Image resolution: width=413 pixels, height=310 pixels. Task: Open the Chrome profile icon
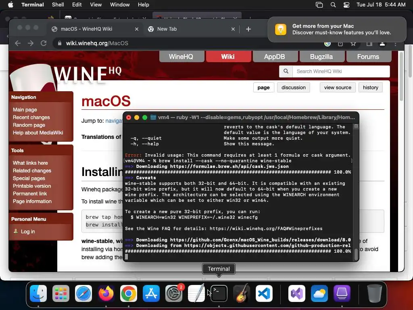pyautogui.click(x=382, y=44)
